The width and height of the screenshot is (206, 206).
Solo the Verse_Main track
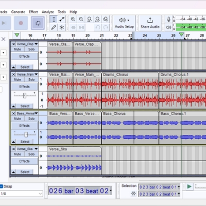pyautogui.click(x=31, y=79)
